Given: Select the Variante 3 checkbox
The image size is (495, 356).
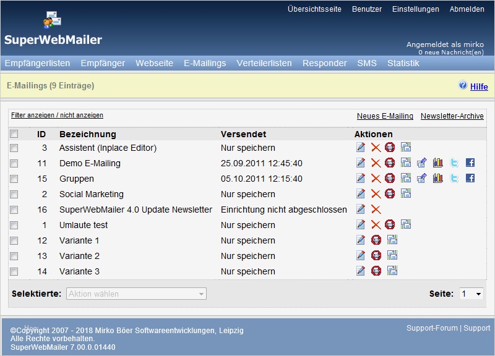Looking at the screenshot, I should [x=14, y=271].
